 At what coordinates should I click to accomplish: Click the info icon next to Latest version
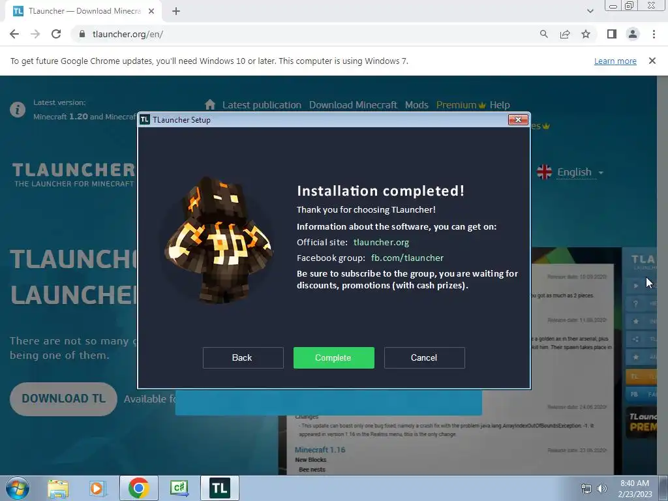(x=18, y=110)
